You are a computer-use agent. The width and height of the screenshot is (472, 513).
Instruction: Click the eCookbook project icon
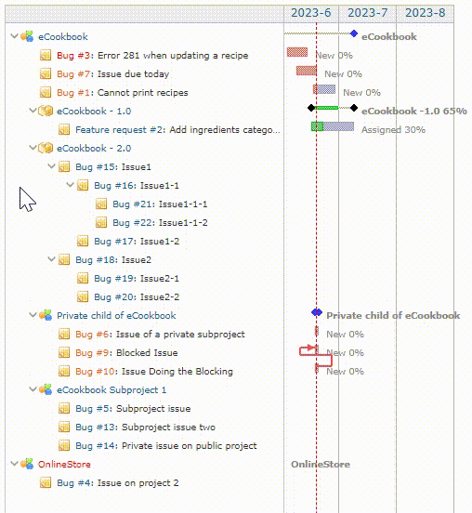click(x=27, y=36)
